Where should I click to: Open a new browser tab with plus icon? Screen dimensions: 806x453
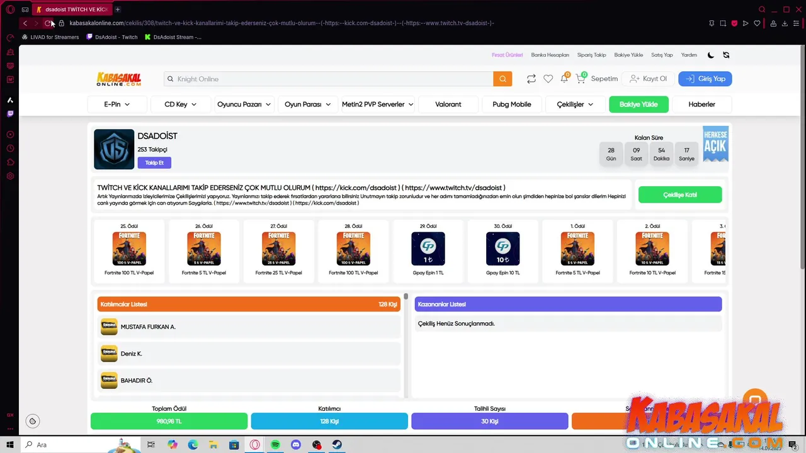118,9
